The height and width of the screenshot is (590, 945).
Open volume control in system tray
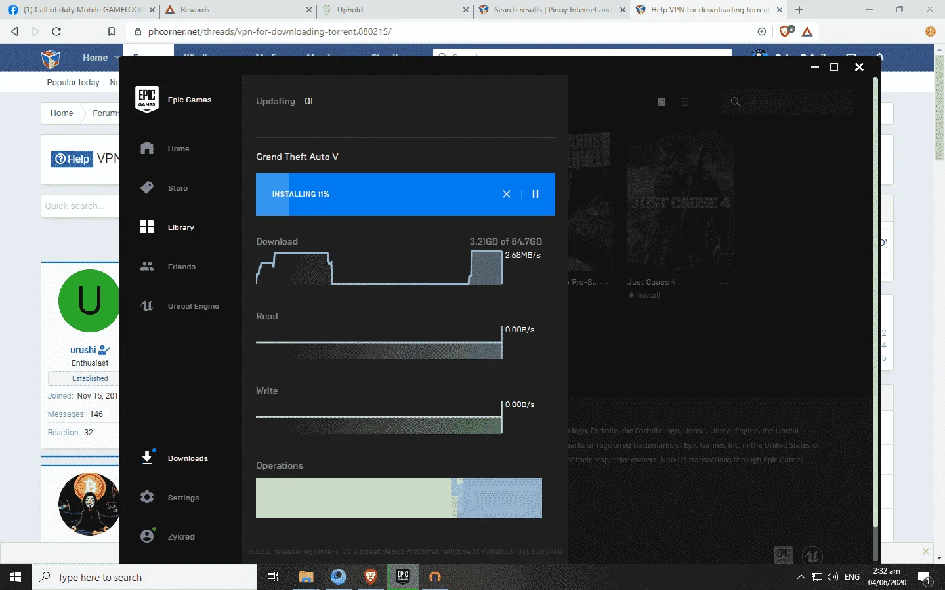(833, 577)
